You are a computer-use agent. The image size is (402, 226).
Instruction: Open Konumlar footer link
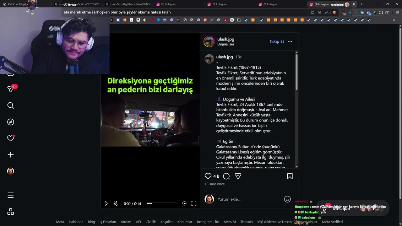click(x=185, y=222)
